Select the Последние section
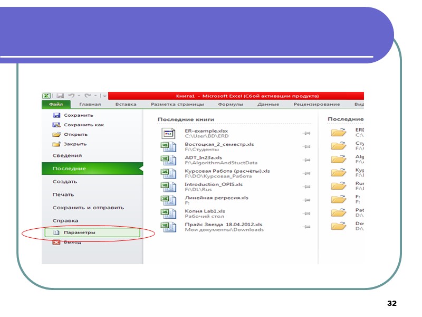 pyautogui.click(x=92, y=169)
